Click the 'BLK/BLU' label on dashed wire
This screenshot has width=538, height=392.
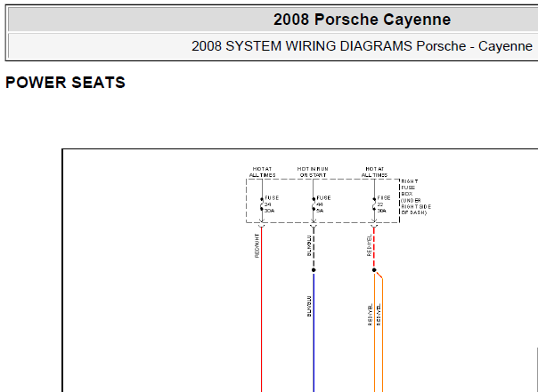click(x=309, y=245)
